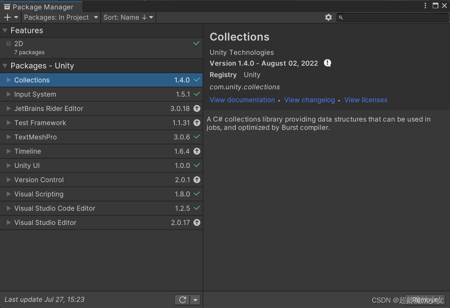The width and height of the screenshot is (450, 308).
Task: Open dropdown next to refresh button
Action: [x=195, y=300]
